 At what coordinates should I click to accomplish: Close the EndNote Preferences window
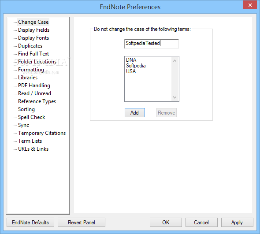click(x=250, y=5)
